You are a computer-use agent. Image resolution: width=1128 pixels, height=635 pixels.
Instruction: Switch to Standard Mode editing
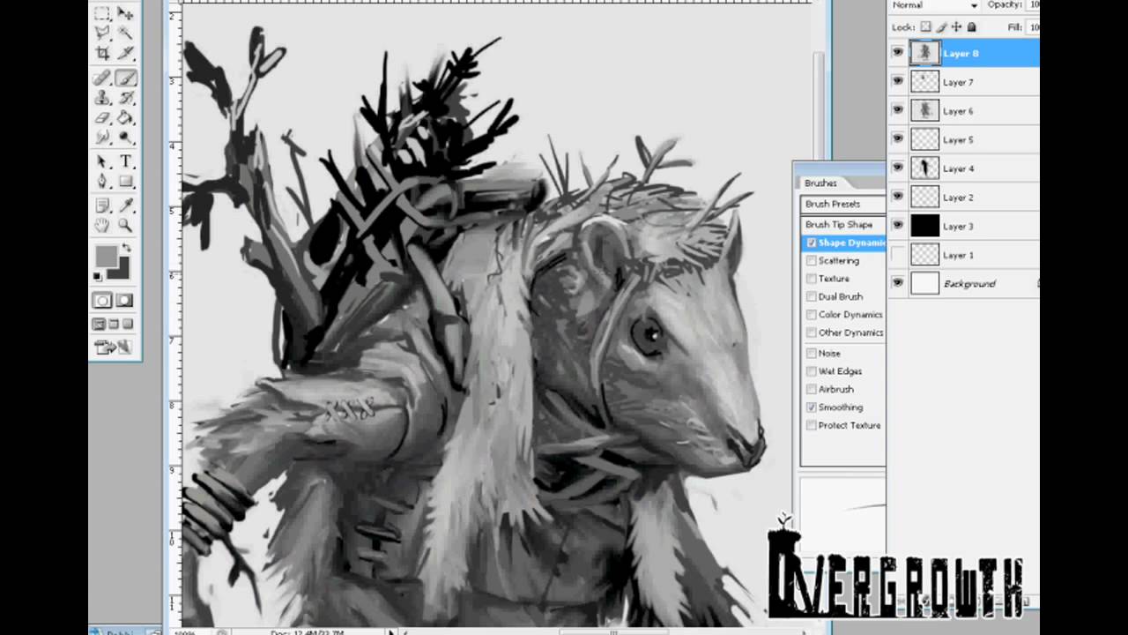pos(103,301)
